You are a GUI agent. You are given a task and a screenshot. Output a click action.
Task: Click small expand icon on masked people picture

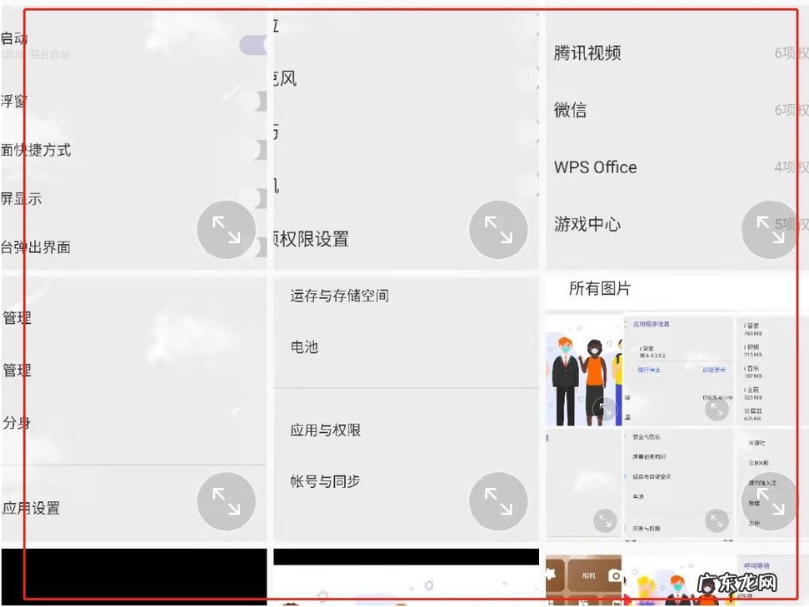coord(607,408)
